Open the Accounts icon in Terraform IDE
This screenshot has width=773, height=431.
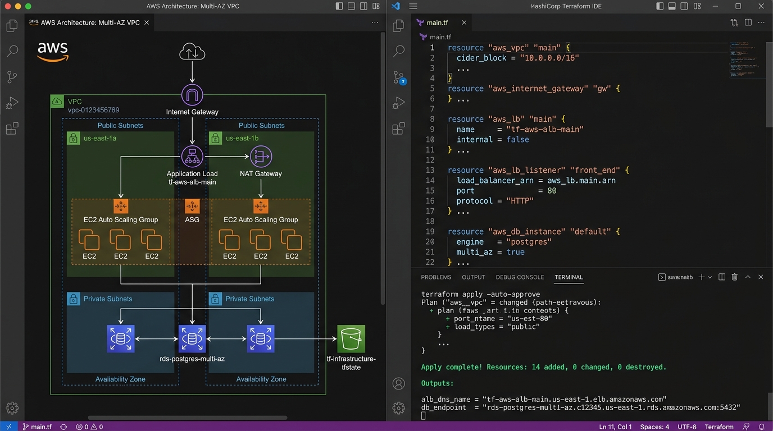(x=399, y=384)
